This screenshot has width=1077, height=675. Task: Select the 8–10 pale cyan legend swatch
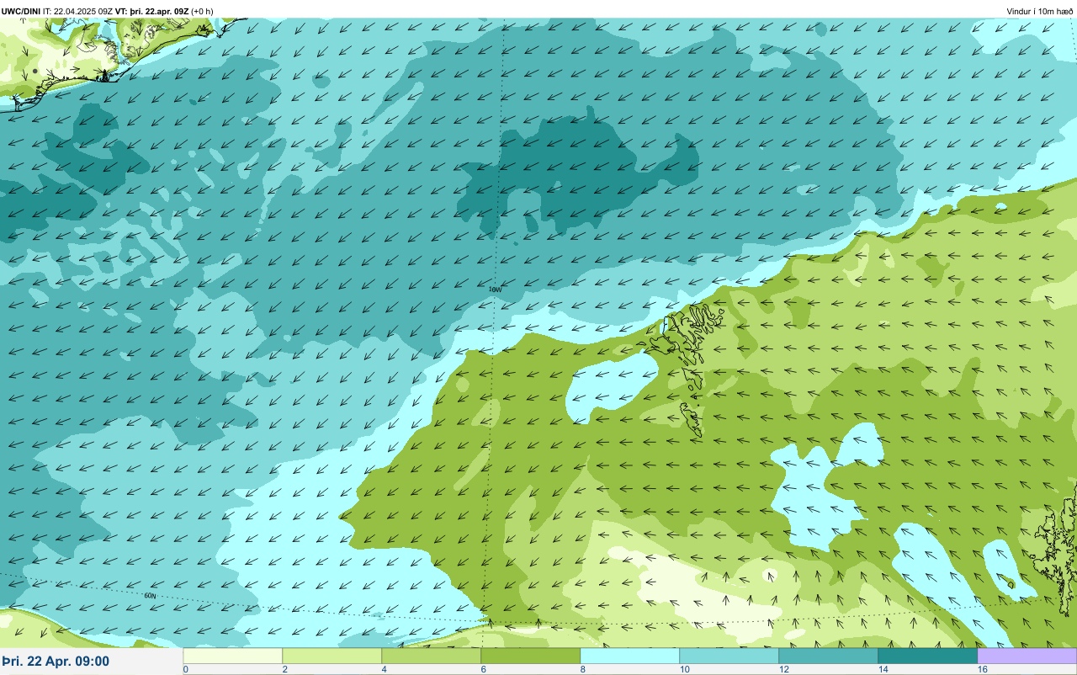(x=630, y=656)
